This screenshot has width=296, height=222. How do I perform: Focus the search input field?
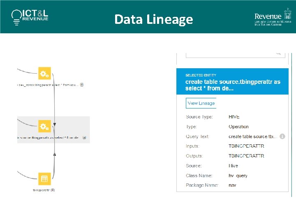(236, 55)
